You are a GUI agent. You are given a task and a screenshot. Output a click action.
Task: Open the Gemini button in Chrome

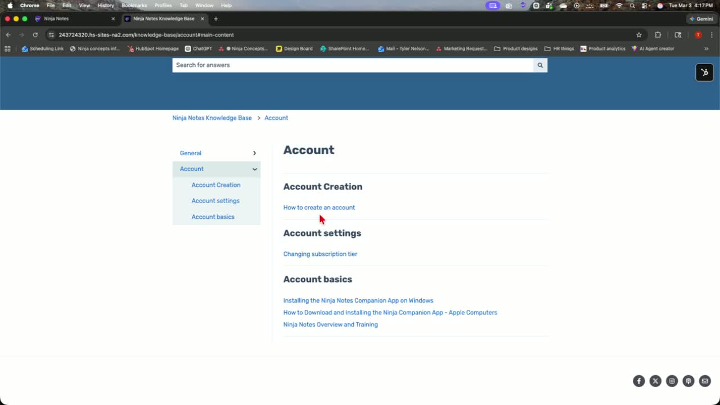(x=701, y=19)
